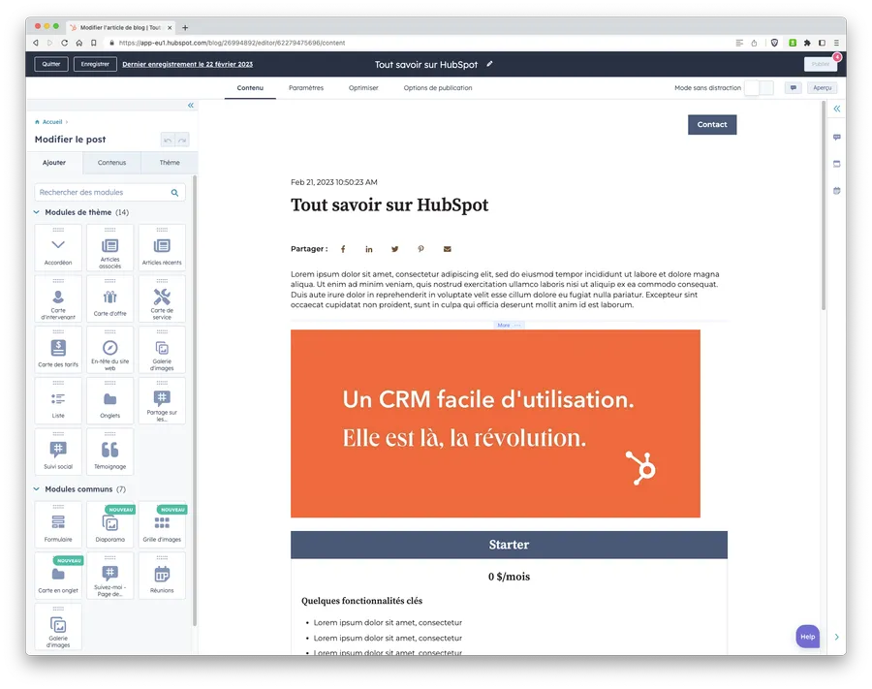
Task: Pick the Carte d'offre module
Action: click(x=110, y=299)
